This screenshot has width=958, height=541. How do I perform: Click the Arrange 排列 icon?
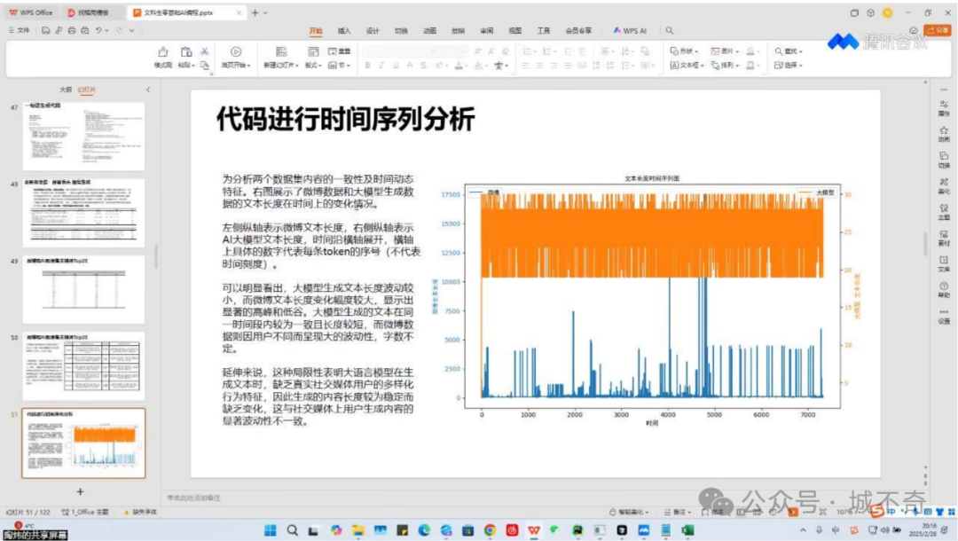[x=715, y=66]
